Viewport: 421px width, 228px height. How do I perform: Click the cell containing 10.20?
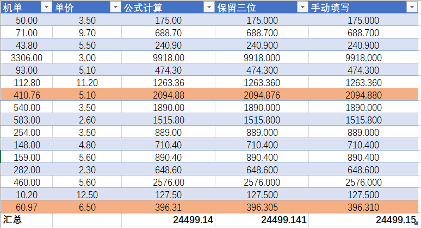tap(27, 195)
